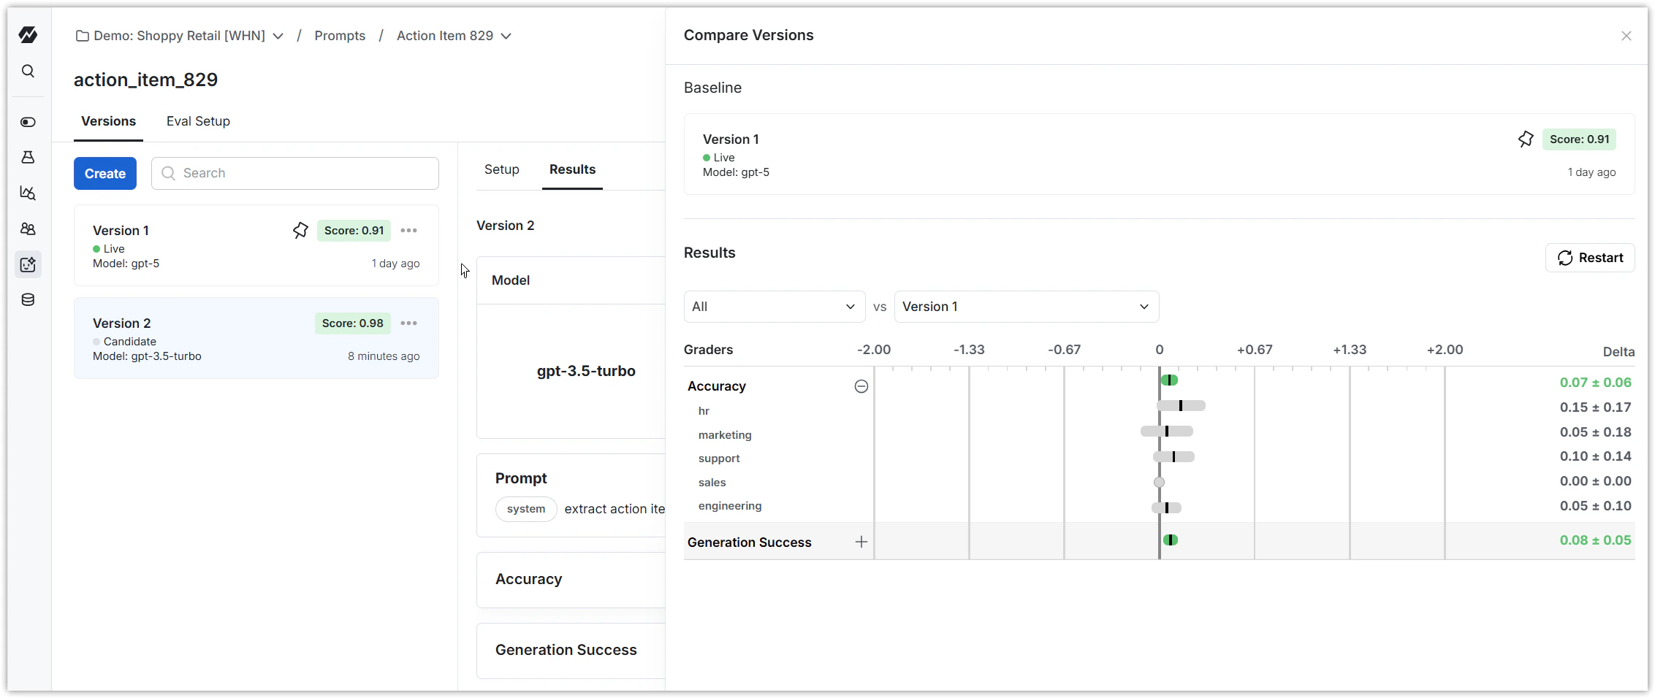Collapse the Accuracy grader sub-rows

[x=861, y=386]
